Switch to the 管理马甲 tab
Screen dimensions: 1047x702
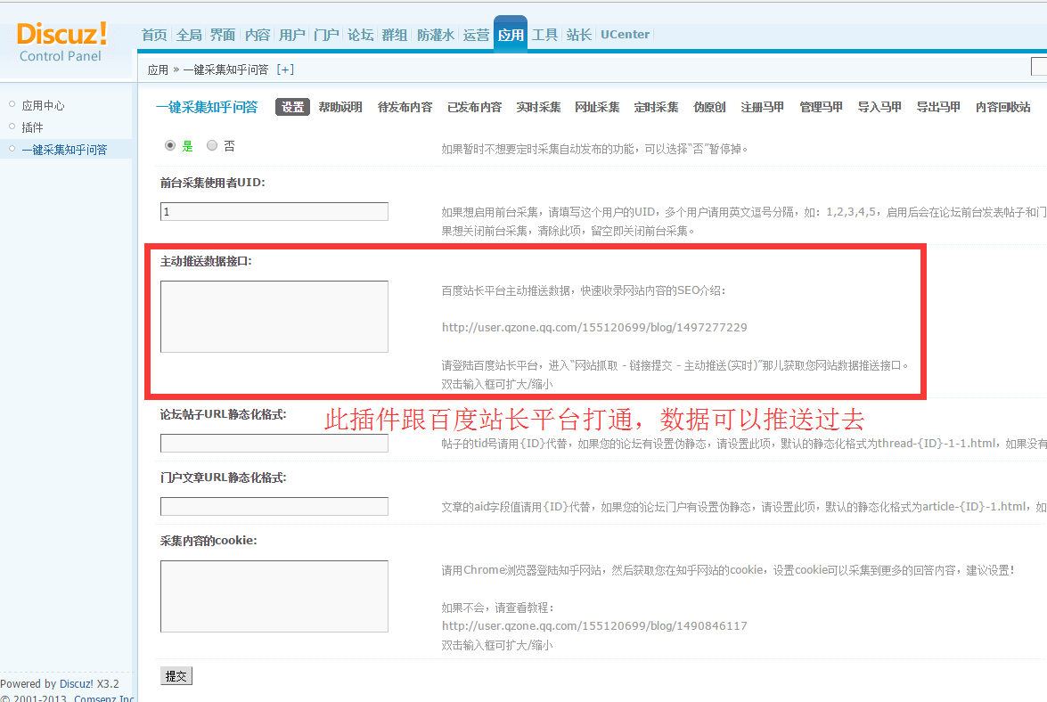821,107
